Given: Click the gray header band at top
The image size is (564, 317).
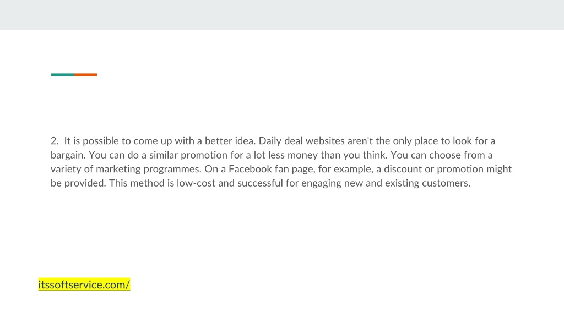Looking at the screenshot, I should click(x=282, y=15).
